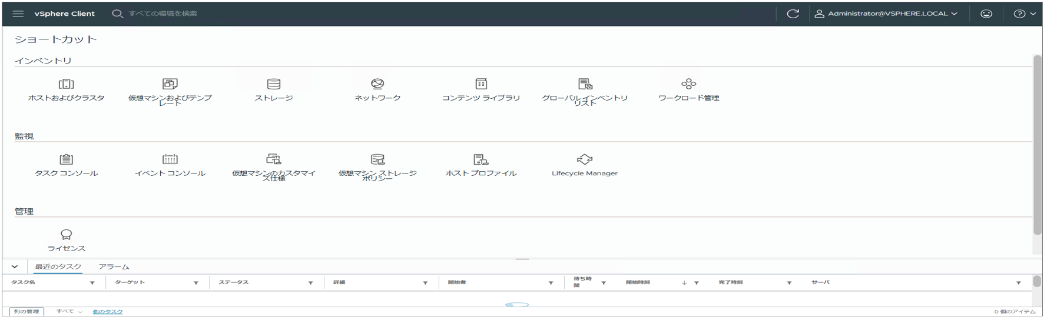Filter the 開始時刻 column
The width and height of the screenshot is (1044, 317).
click(x=697, y=283)
